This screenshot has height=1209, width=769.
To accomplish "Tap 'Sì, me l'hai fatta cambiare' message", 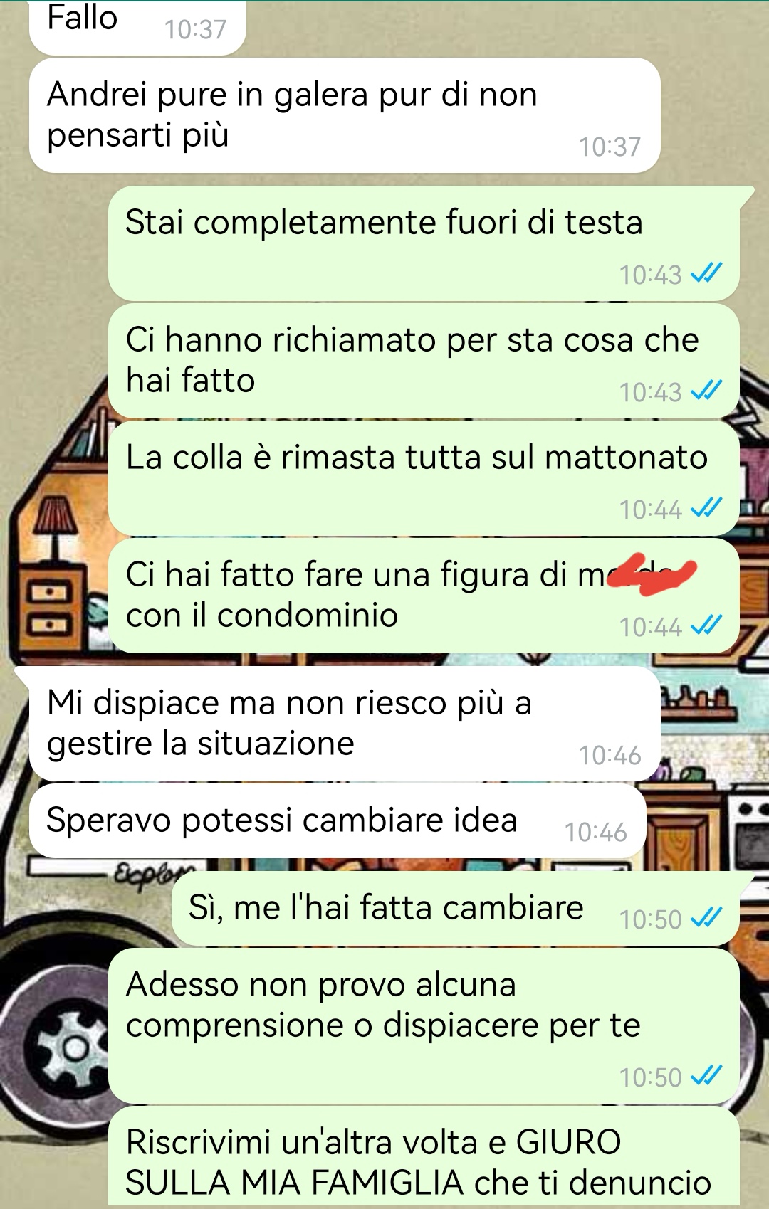I will [x=456, y=909].
